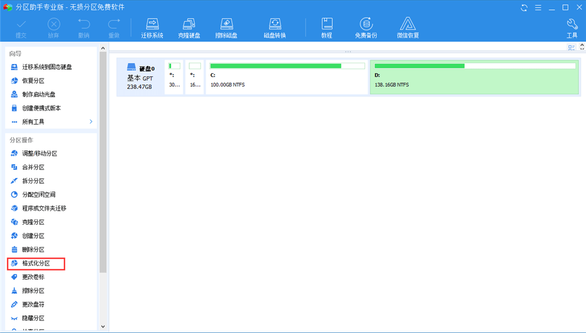The width and height of the screenshot is (586, 333).
Task: Choose 格式化分区 in partition operations
Action: click(36, 263)
